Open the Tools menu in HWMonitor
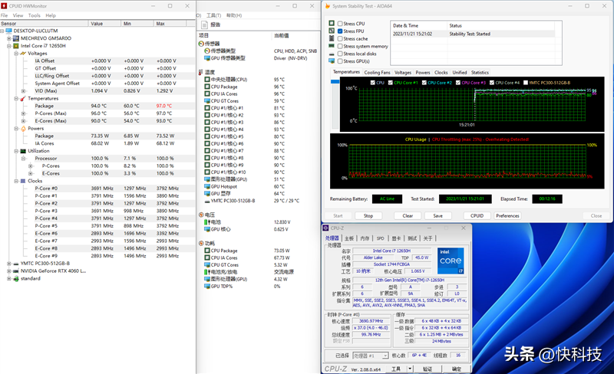 [35, 15]
